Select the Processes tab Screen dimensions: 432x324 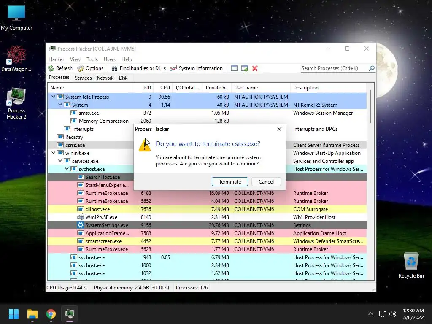59,78
